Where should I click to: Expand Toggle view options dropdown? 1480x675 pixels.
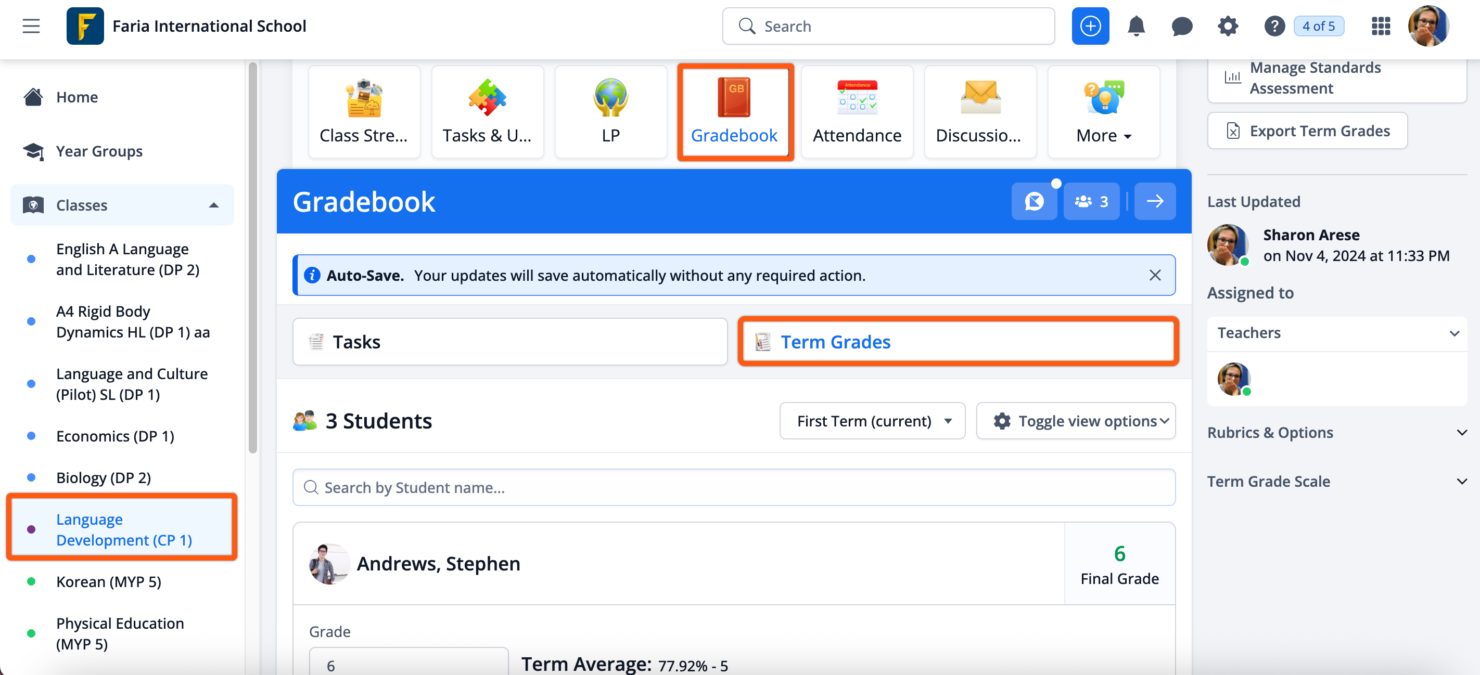(x=1076, y=421)
